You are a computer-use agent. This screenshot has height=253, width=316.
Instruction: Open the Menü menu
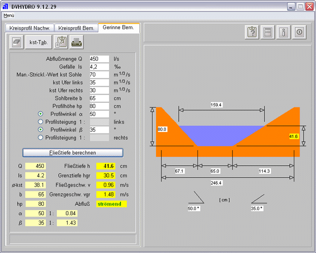point(9,15)
